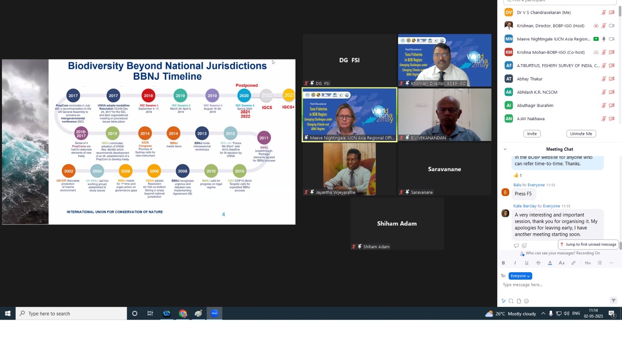Viewport: 622px width, 350px height.
Task: Open text color picker in chat toolbar
Action: click(550, 263)
